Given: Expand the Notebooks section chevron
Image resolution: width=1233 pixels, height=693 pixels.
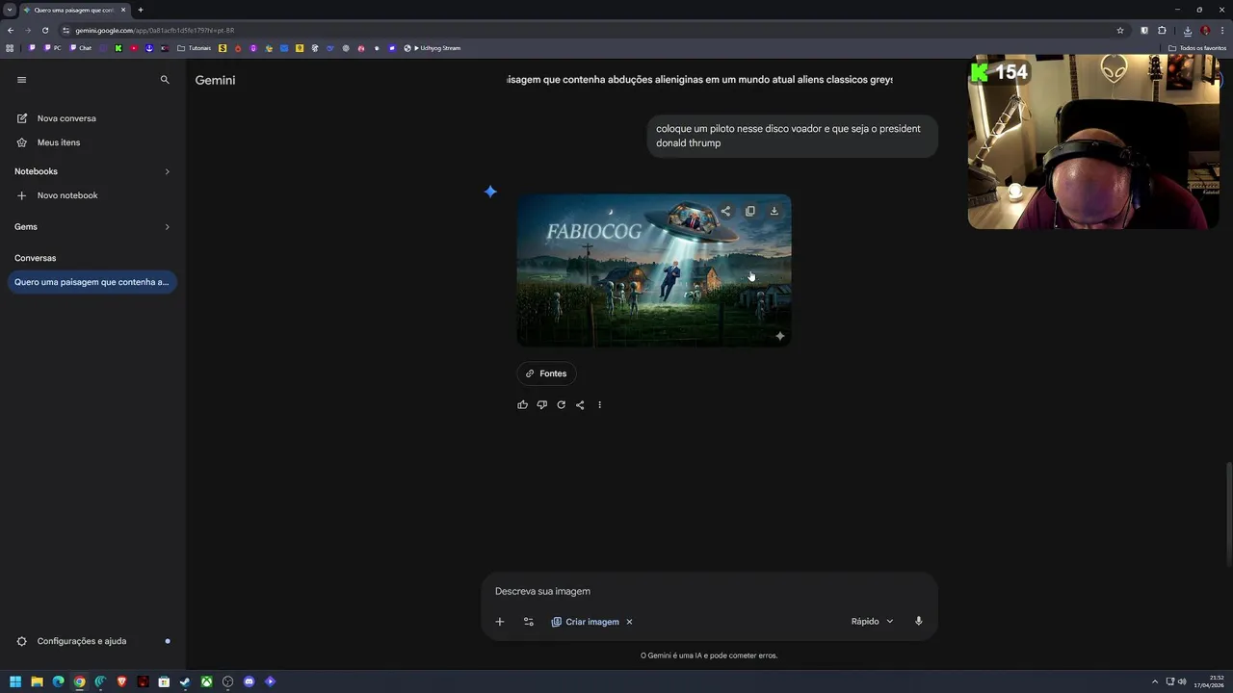Looking at the screenshot, I should pos(167,171).
